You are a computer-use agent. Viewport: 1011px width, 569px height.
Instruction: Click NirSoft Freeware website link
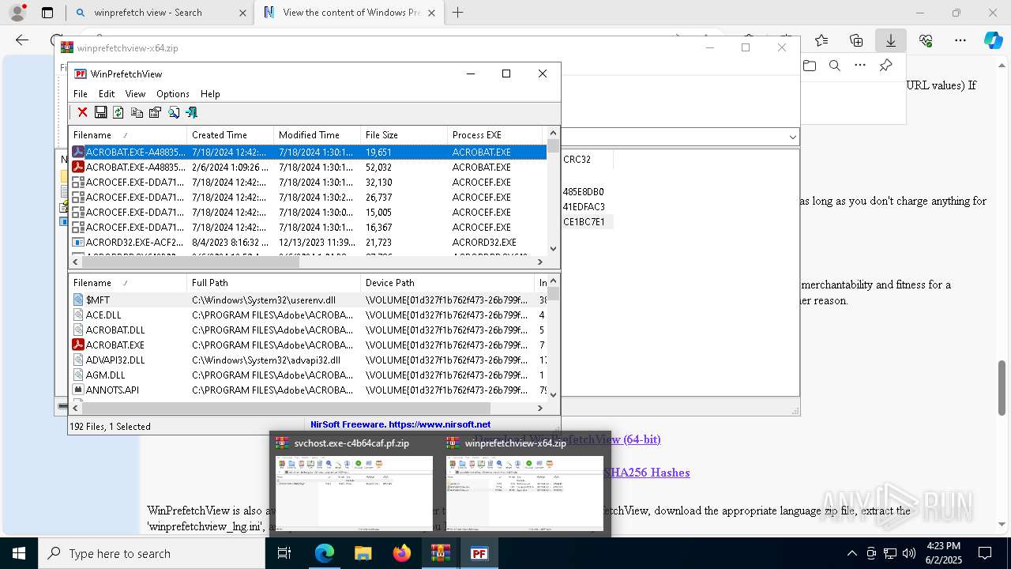[400, 424]
